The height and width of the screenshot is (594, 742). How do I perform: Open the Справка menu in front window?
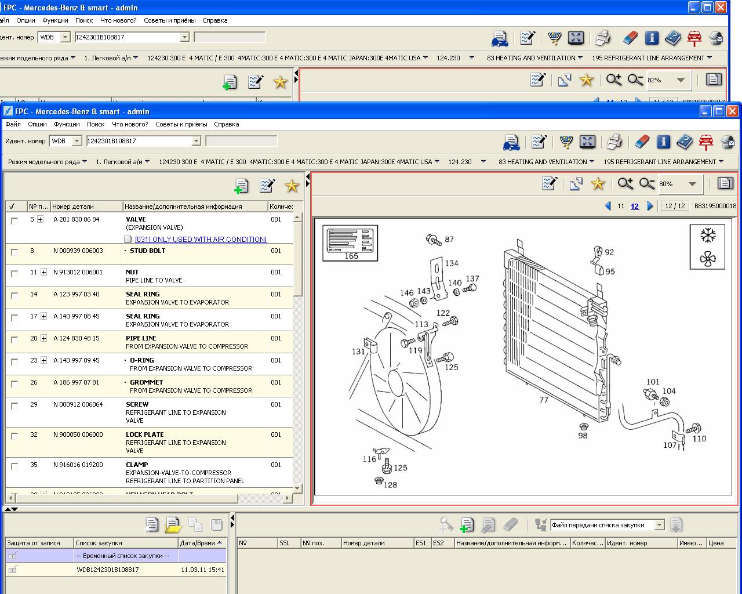[x=226, y=124]
